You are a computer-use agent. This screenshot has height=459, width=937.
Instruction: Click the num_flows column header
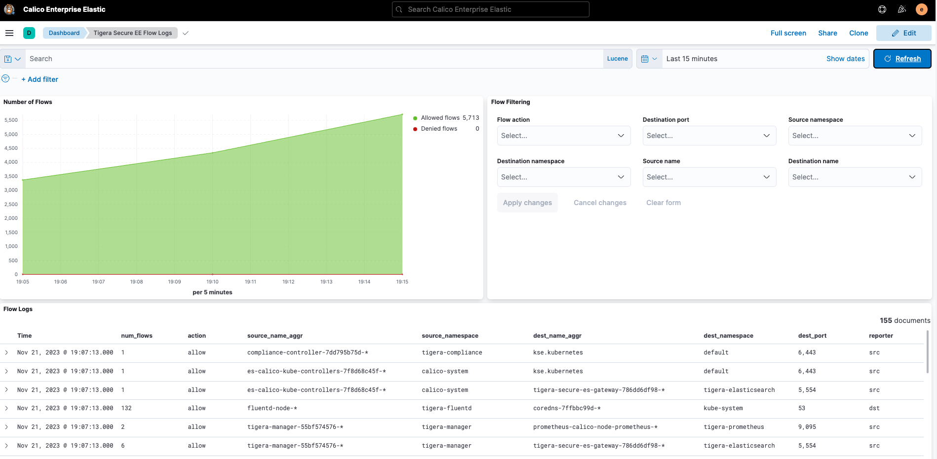(x=137, y=336)
